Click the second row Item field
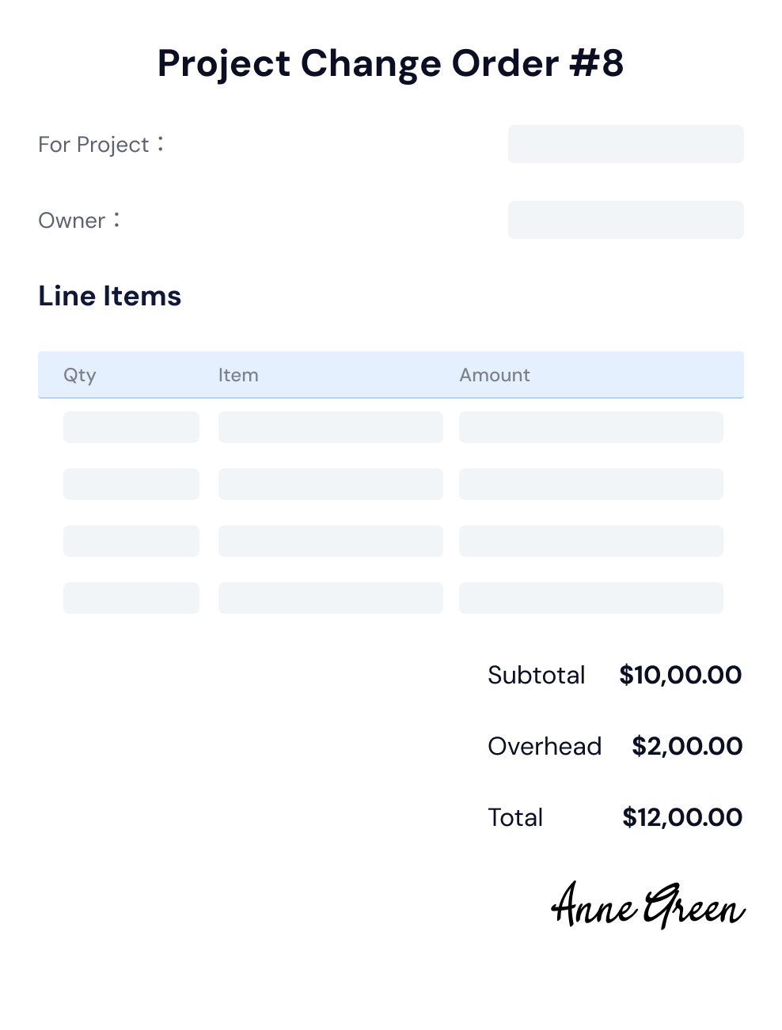782x1030 pixels. [331, 484]
